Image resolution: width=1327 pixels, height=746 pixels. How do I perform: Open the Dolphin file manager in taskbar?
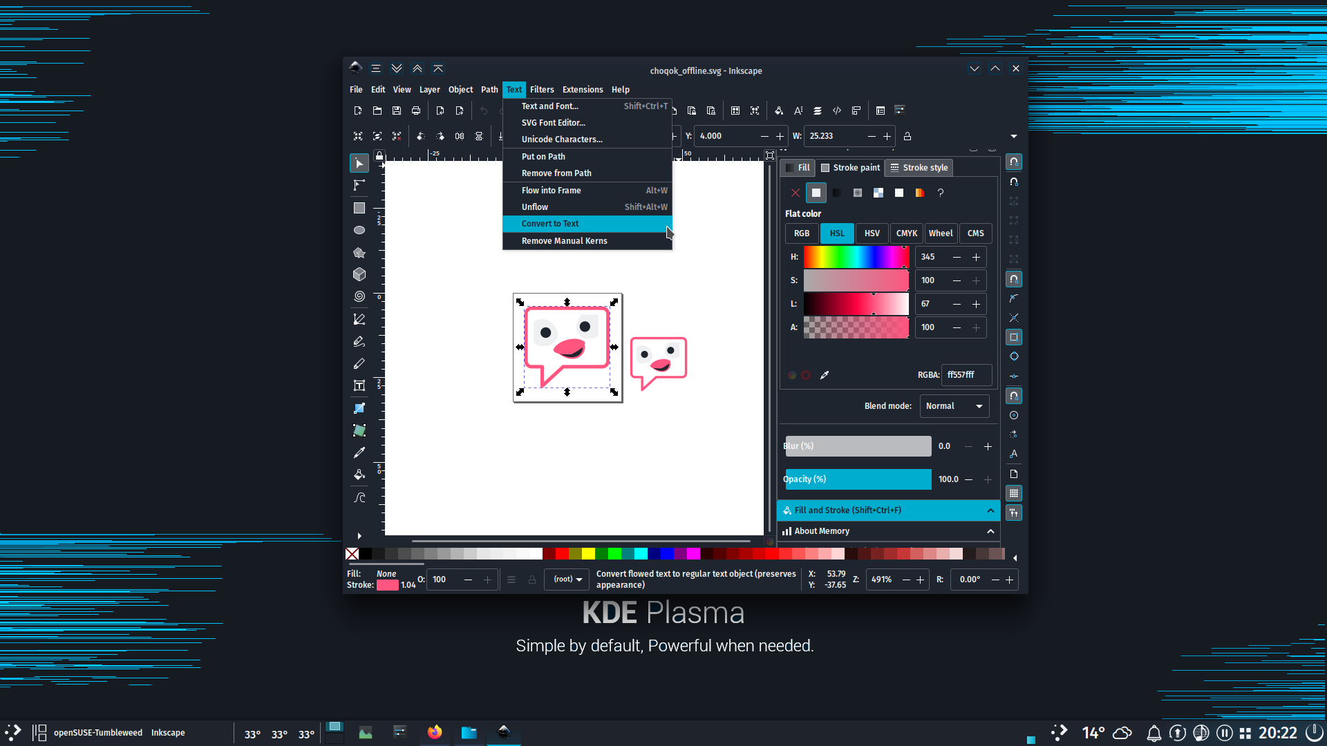[x=469, y=732]
